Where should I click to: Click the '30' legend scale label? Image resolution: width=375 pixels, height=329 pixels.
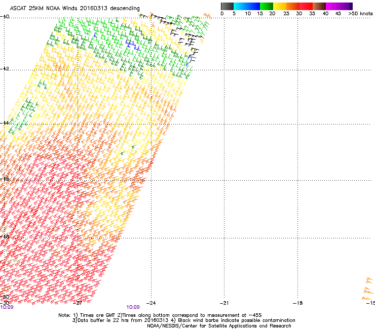pyautogui.click(x=299, y=14)
